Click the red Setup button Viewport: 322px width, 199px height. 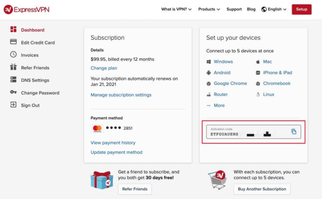click(x=301, y=9)
